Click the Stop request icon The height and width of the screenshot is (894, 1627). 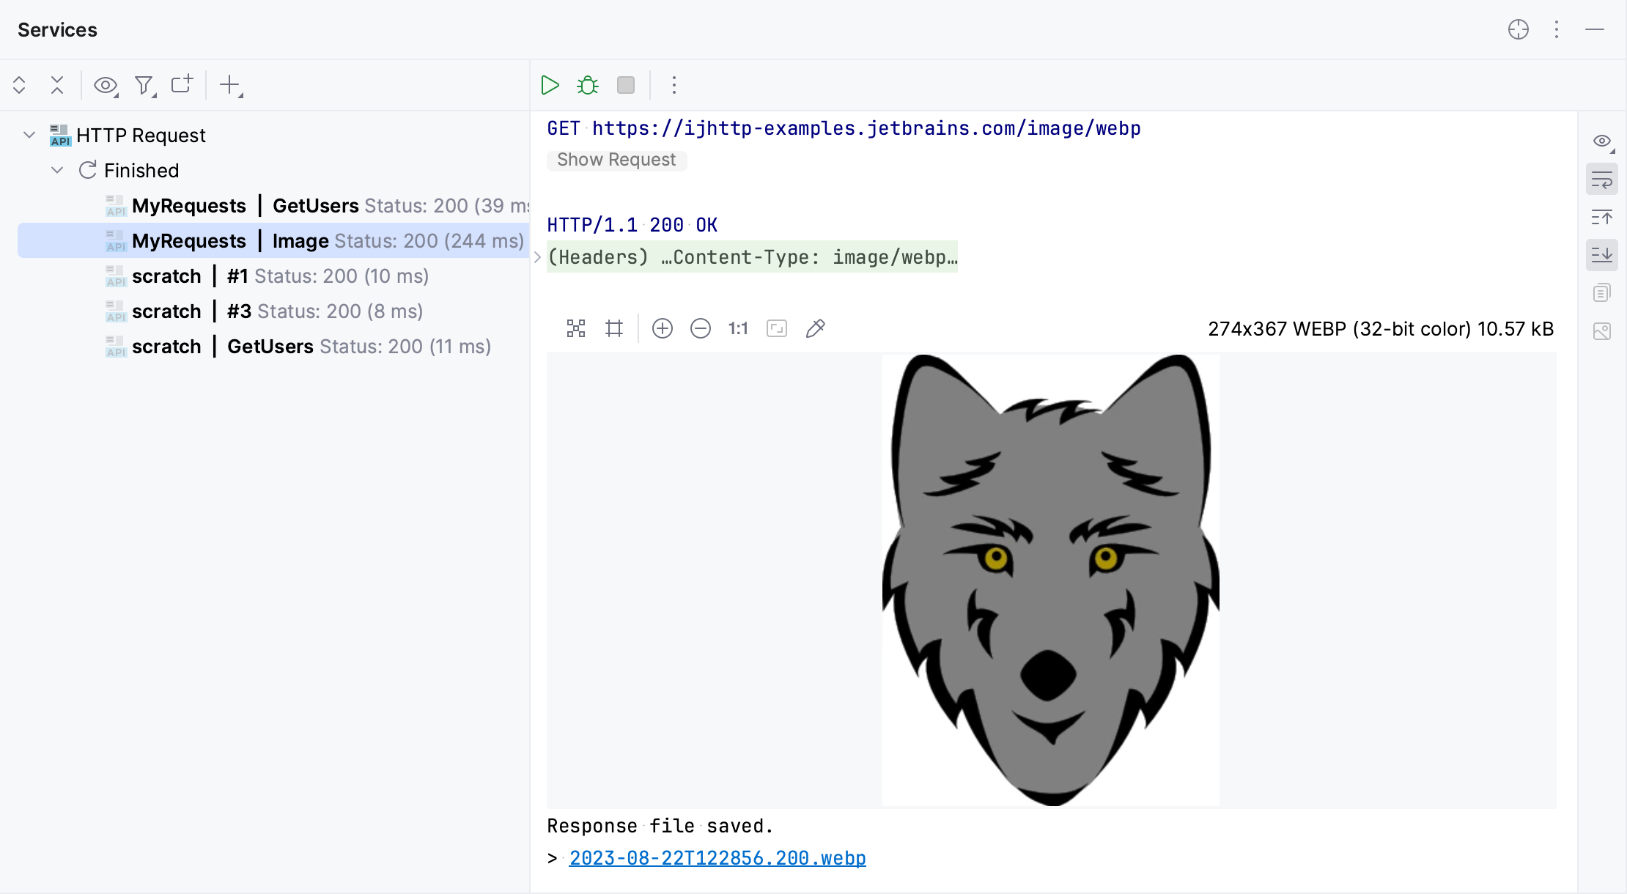tap(625, 85)
